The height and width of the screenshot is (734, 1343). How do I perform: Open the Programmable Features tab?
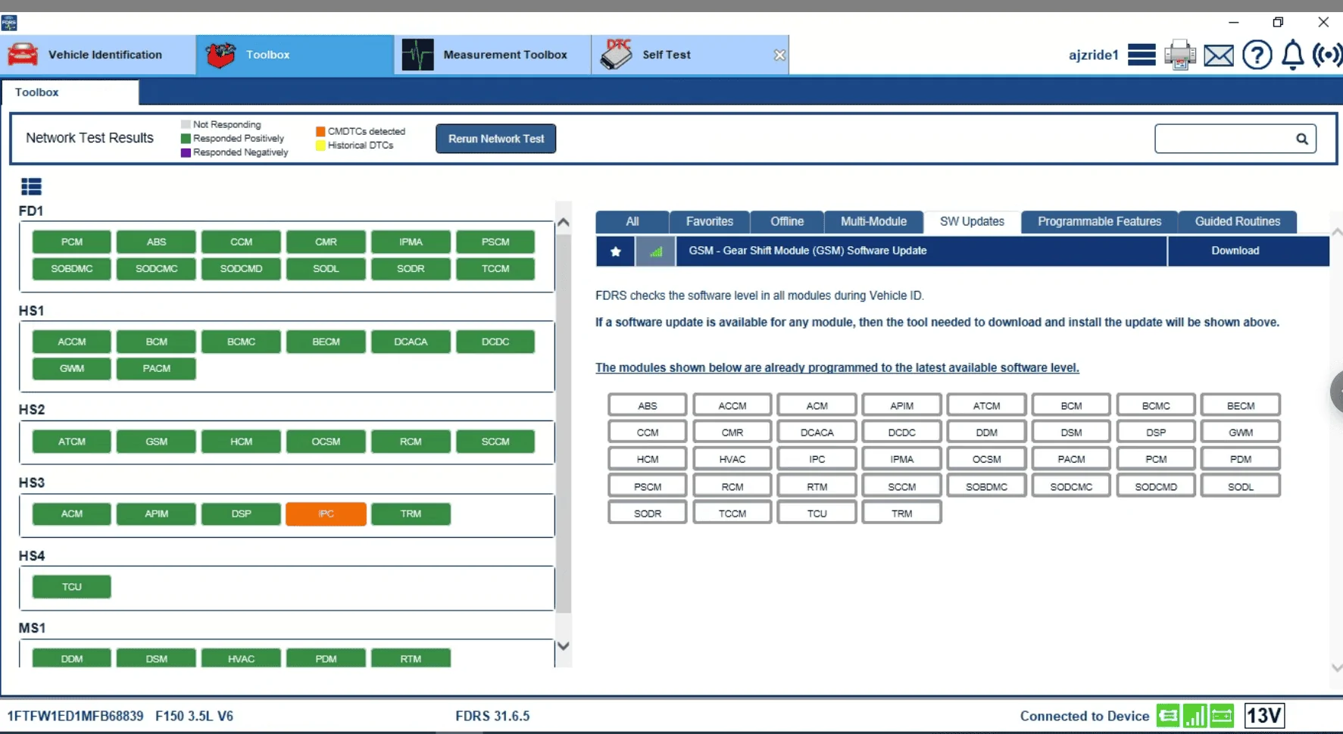[x=1099, y=222]
